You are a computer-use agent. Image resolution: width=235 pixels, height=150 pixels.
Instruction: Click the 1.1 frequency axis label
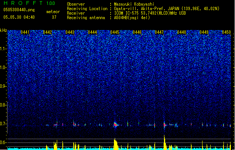[x=3, y=49]
